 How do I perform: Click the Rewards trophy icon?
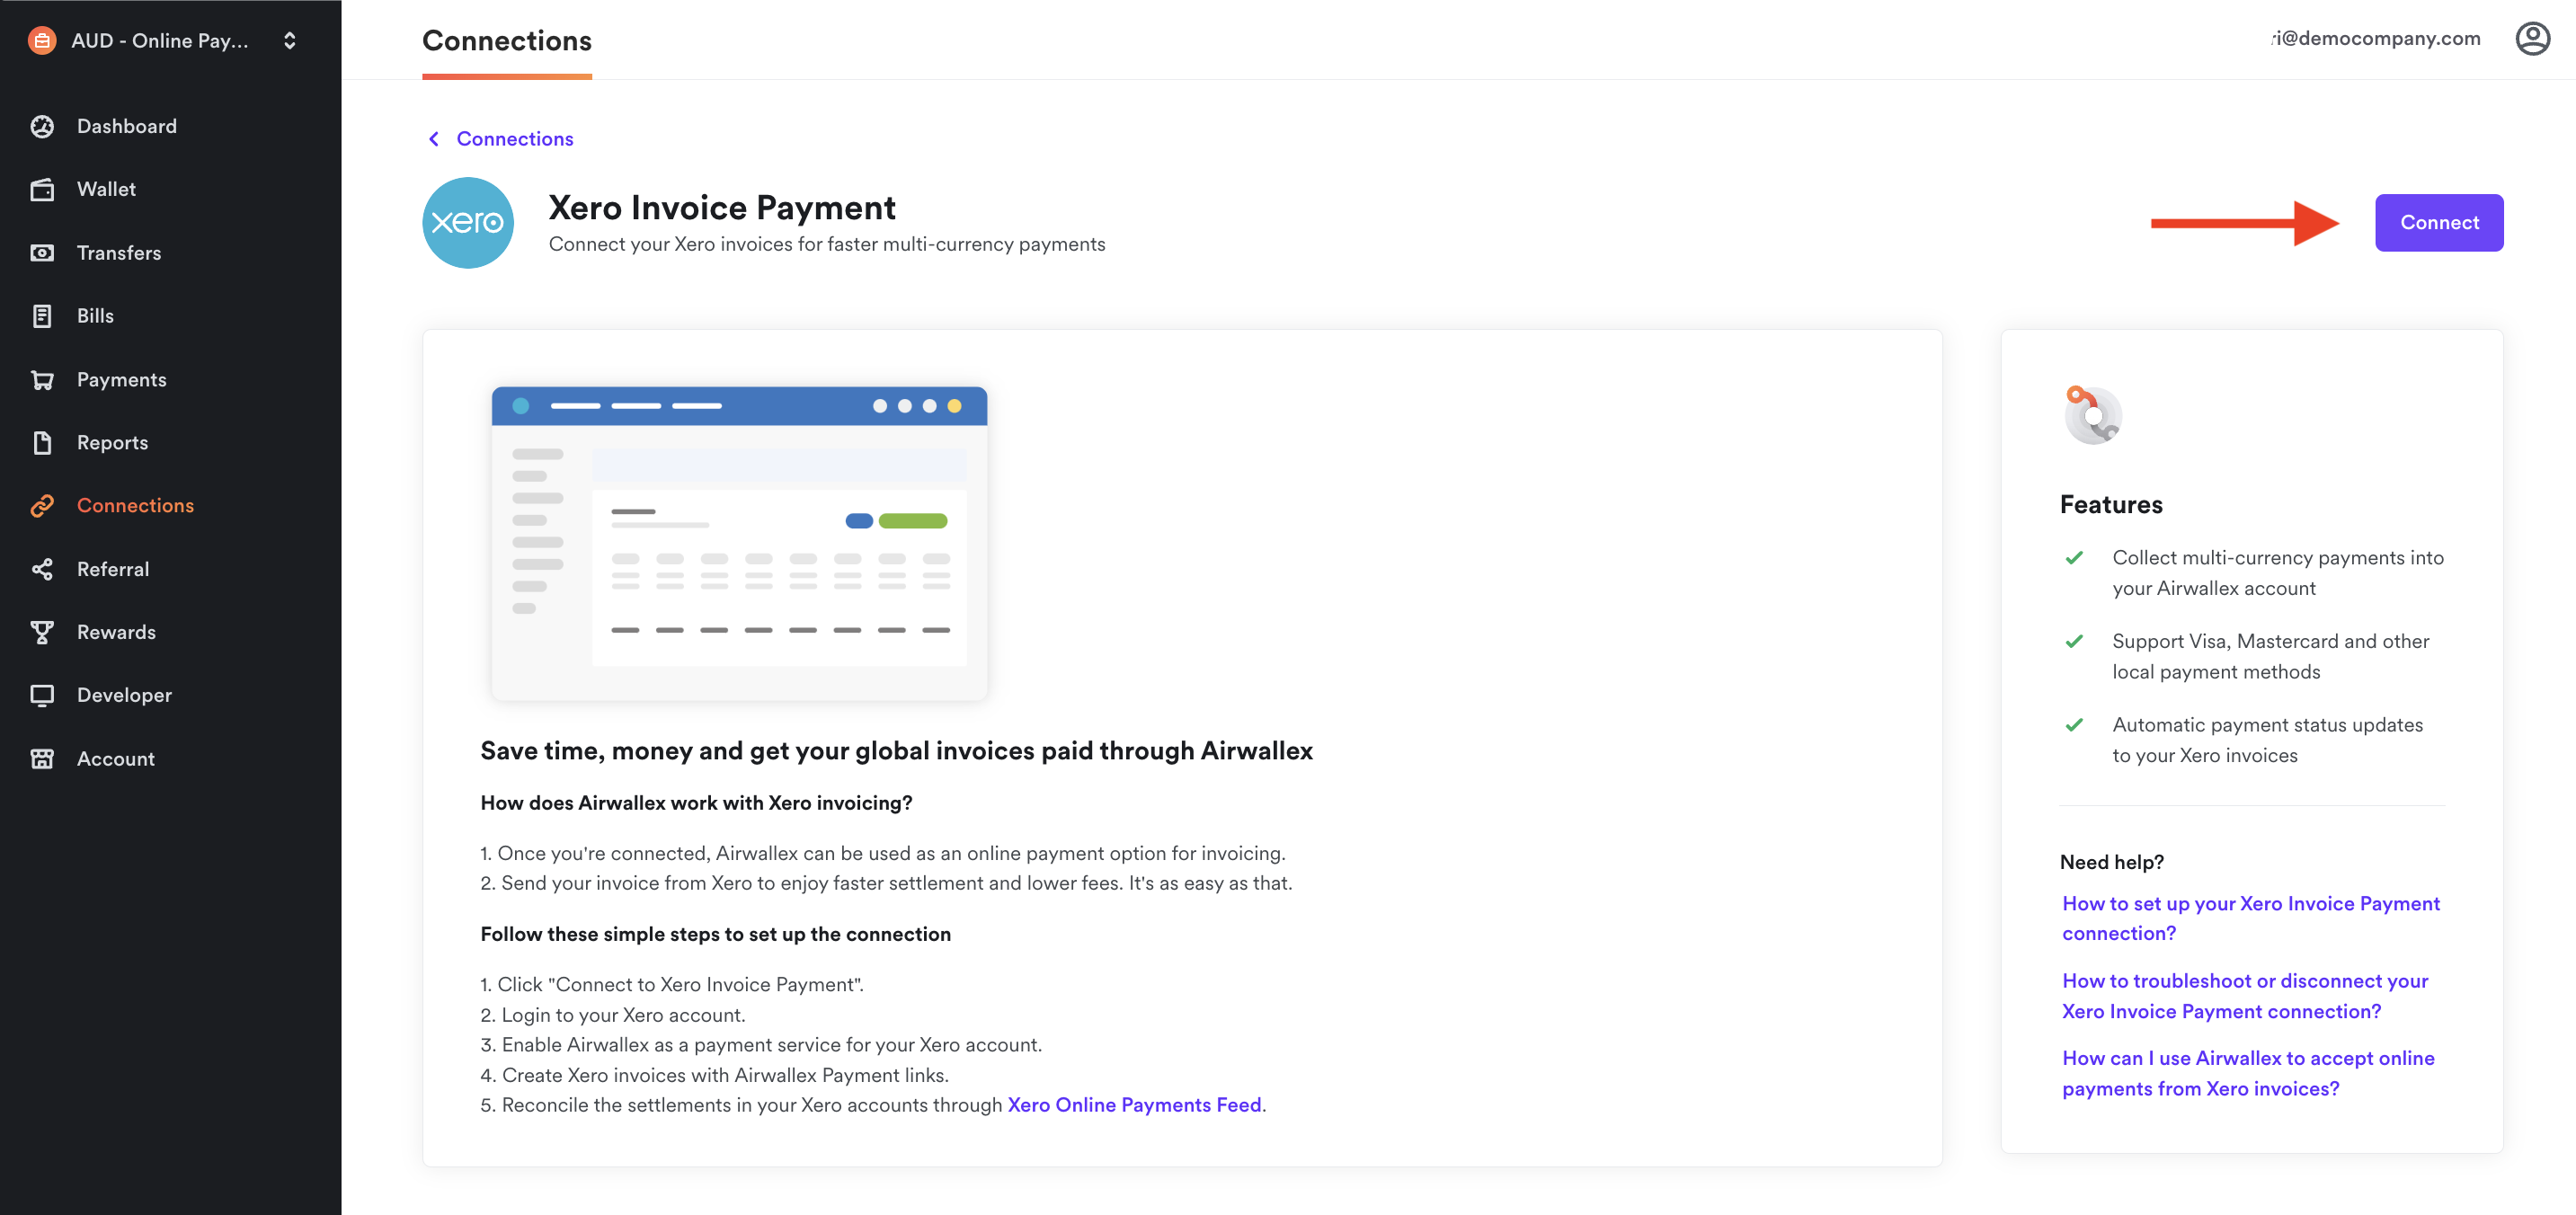(x=42, y=632)
